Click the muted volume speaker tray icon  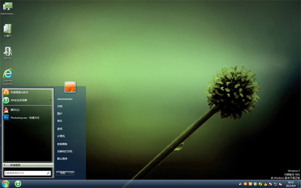(x=280, y=184)
